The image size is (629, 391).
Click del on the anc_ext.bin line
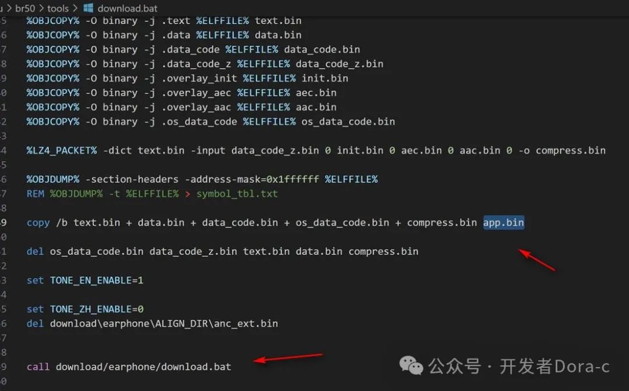[x=36, y=324]
